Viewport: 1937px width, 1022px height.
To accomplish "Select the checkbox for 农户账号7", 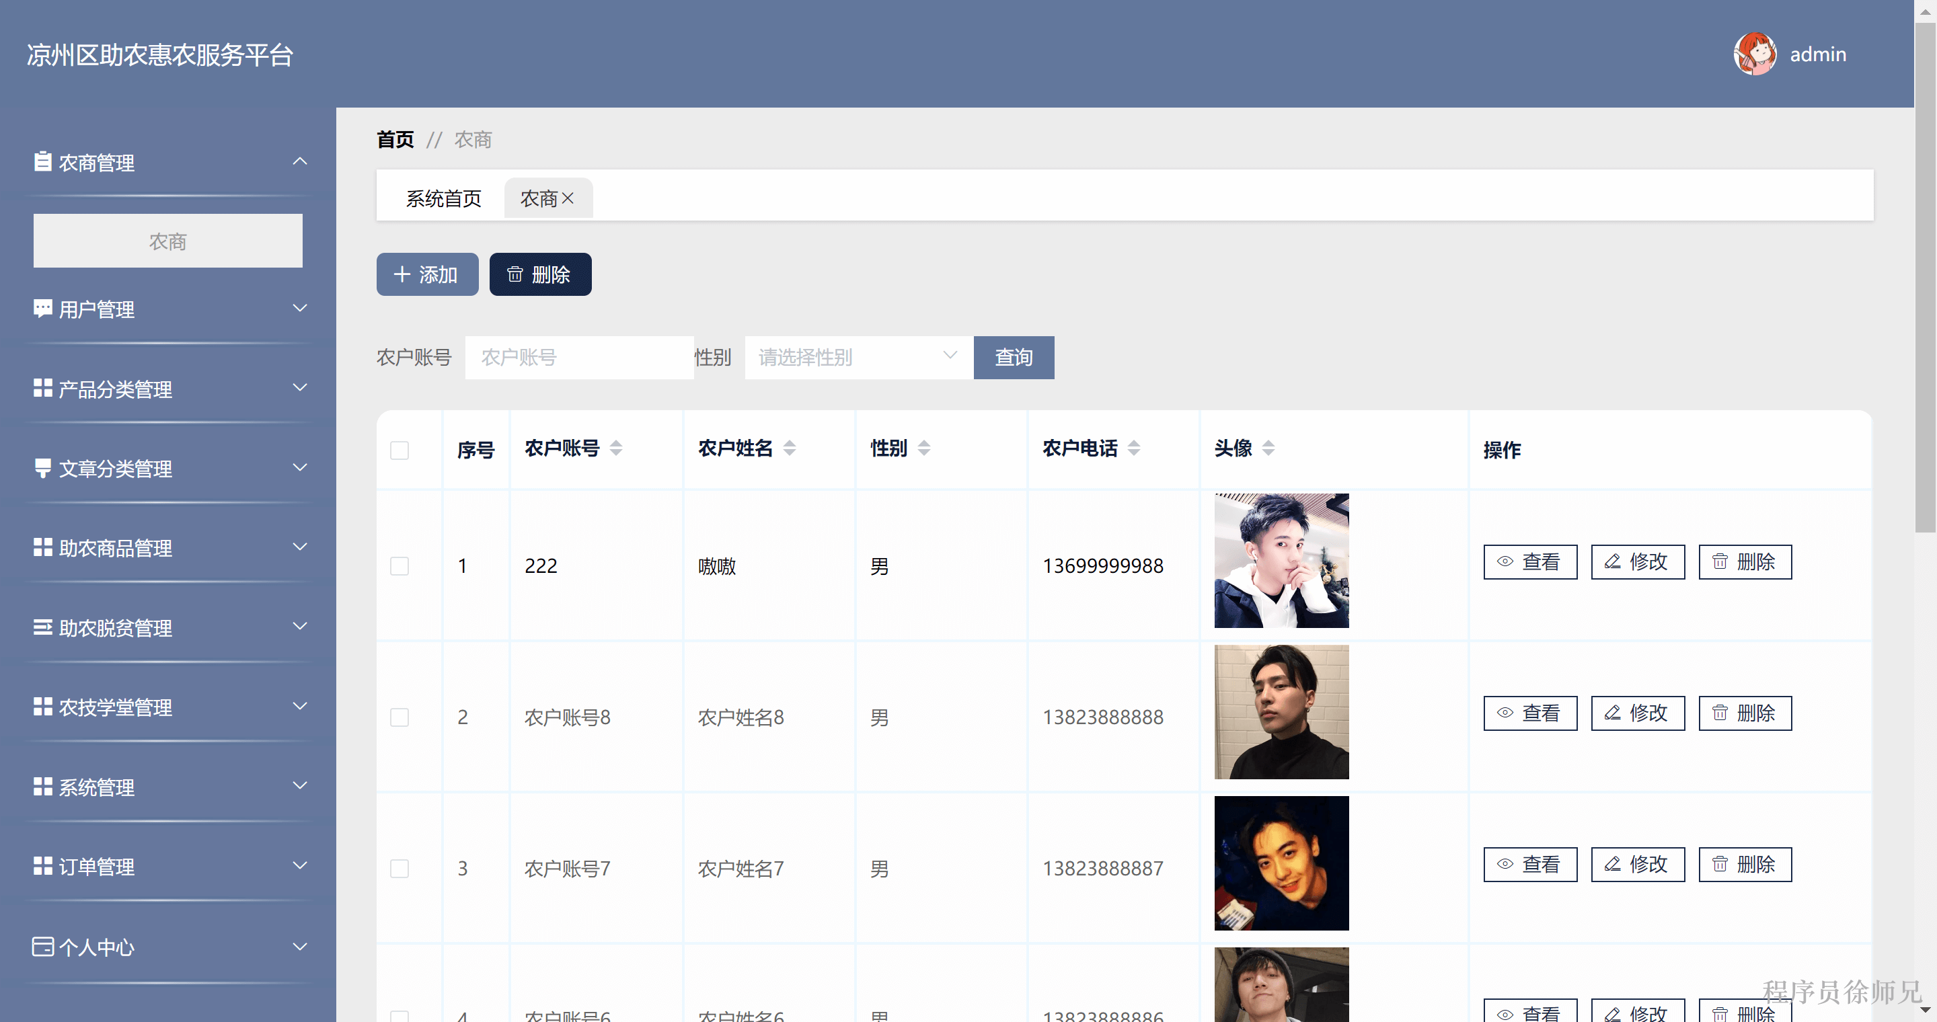I will click(400, 869).
